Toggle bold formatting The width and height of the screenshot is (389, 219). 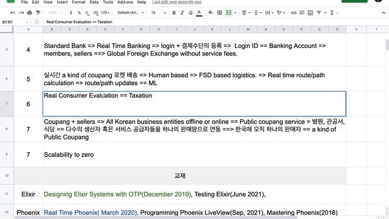coord(174,13)
